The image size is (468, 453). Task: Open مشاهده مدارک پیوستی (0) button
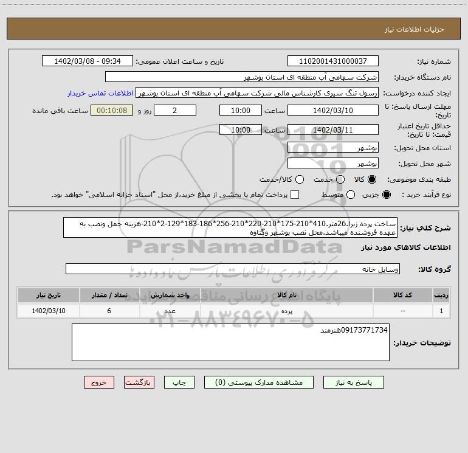pos(259,382)
